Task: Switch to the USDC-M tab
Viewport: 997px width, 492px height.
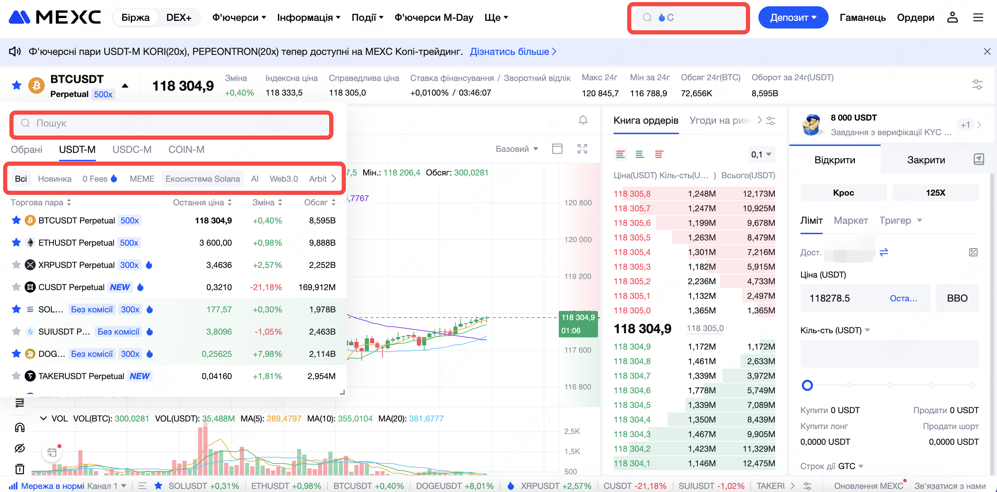Action: pos(132,149)
